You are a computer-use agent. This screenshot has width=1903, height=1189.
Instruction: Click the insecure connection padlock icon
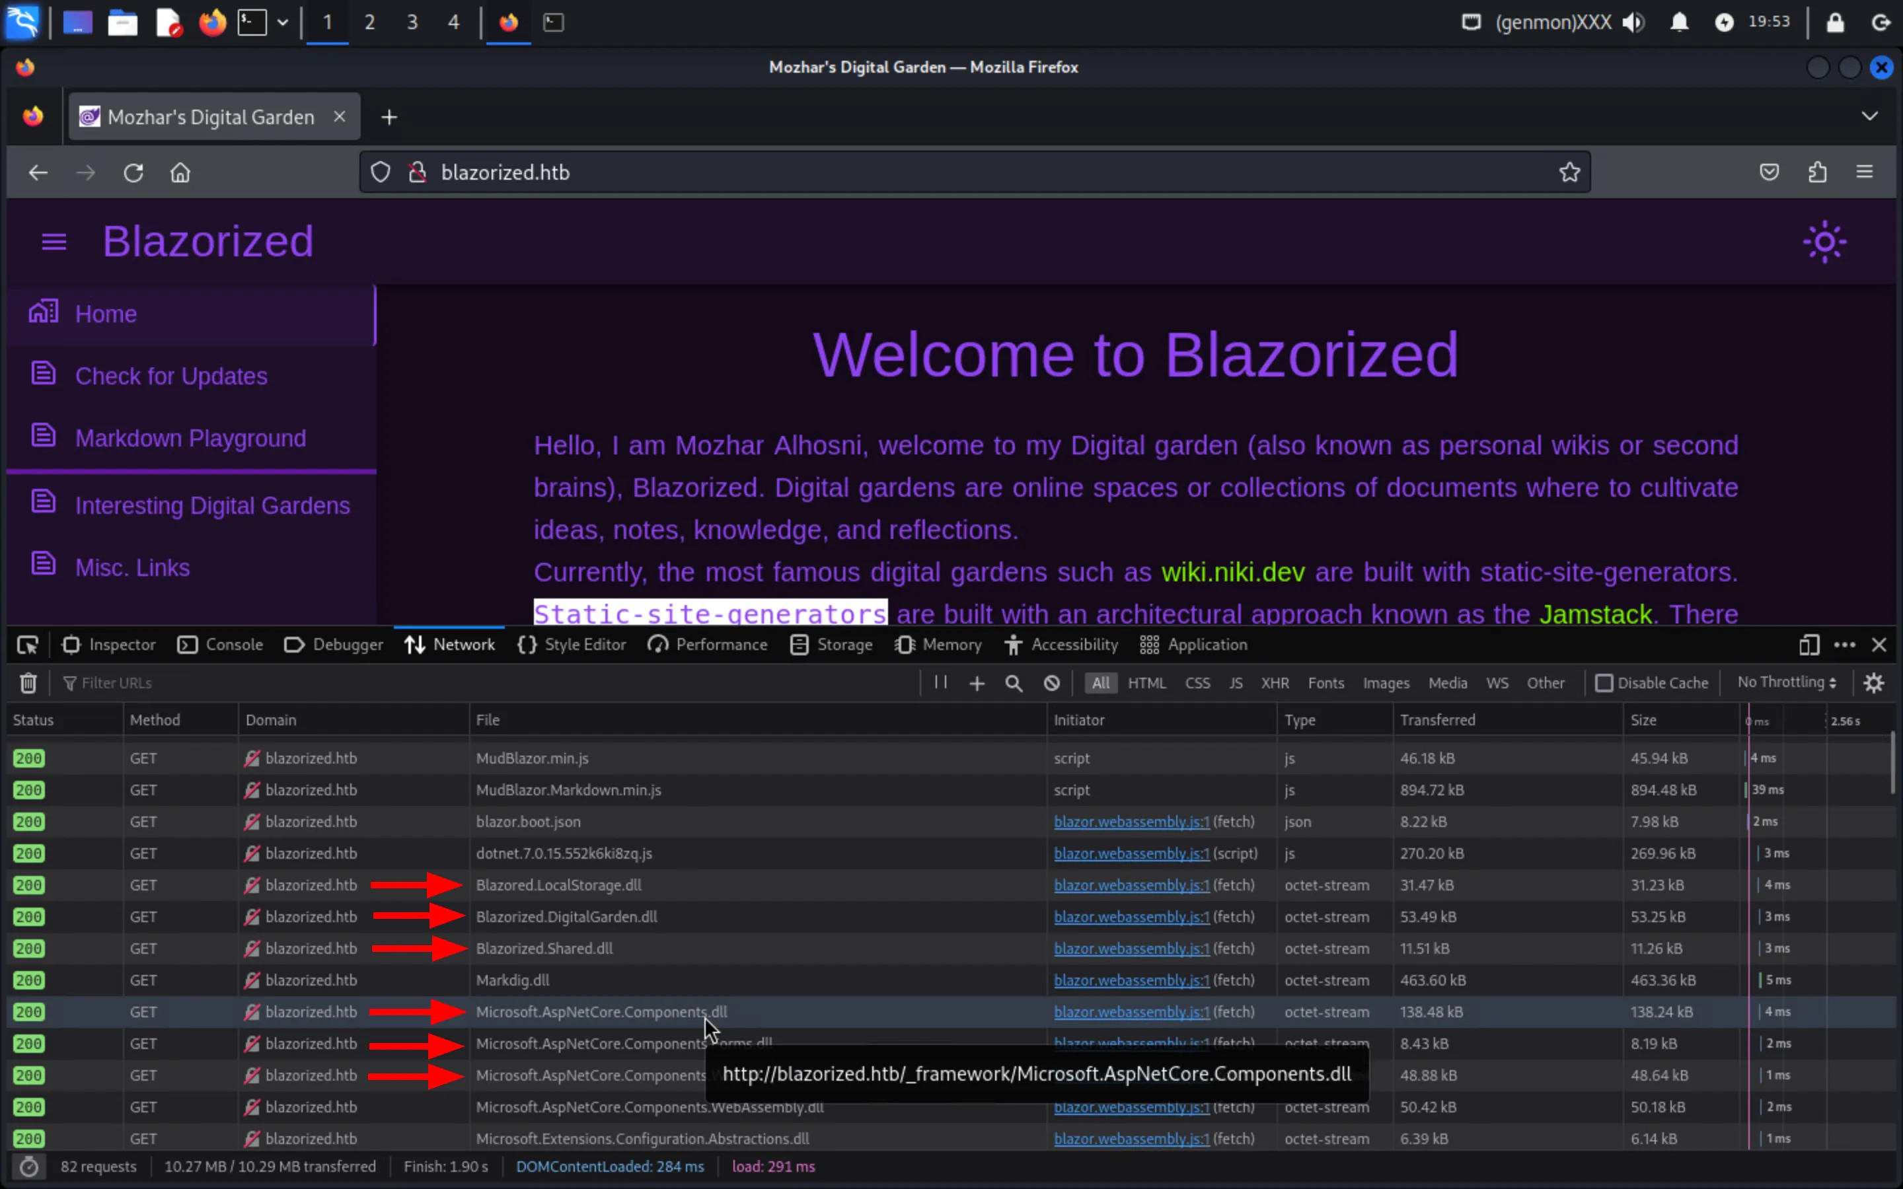418,172
